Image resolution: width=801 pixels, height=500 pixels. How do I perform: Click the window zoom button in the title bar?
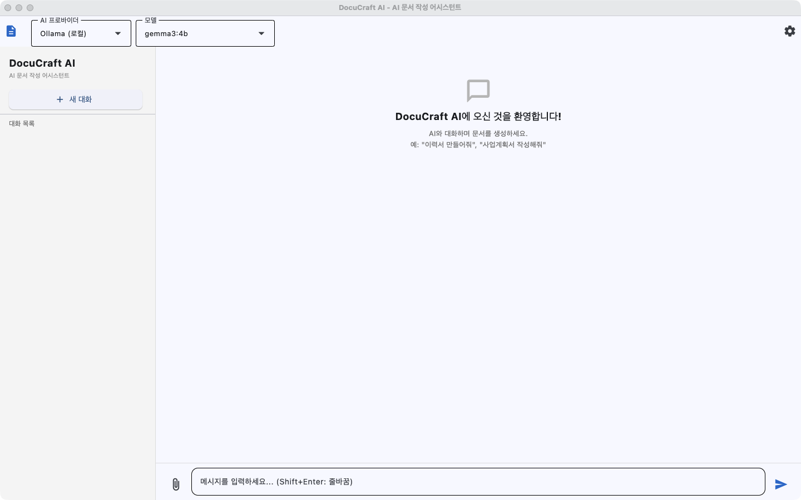tap(30, 8)
